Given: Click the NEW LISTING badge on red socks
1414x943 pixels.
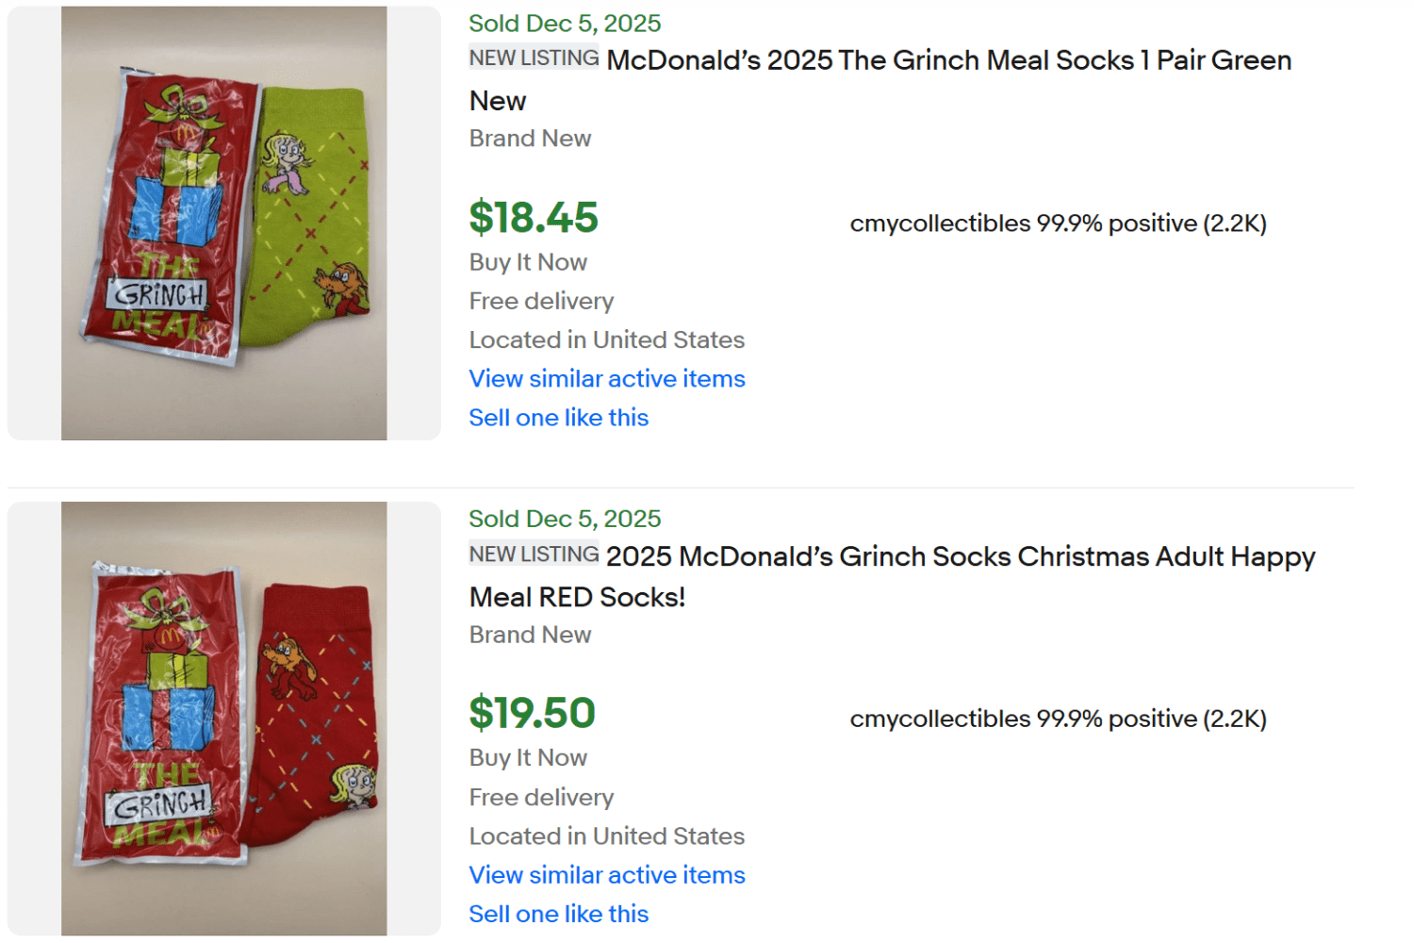Looking at the screenshot, I should tap(534, 554).
